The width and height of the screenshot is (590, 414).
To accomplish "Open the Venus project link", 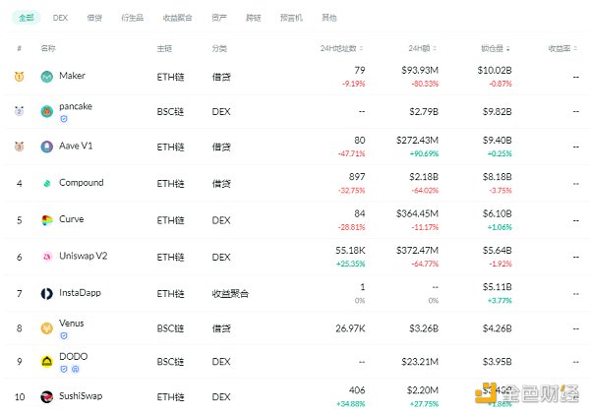I will [72, 324].
